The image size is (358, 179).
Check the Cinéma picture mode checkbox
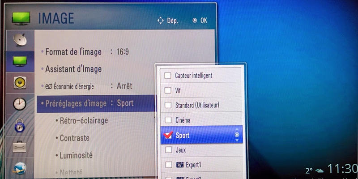click(168, 119)
